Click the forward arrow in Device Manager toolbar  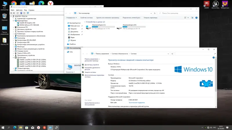click(14, 13)
